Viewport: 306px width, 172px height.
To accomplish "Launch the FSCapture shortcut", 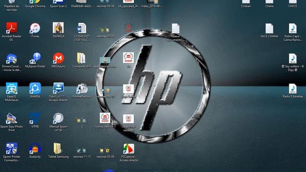I will point(129,149).
